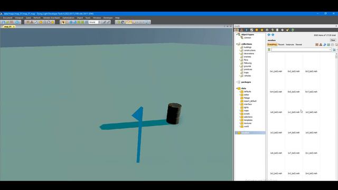Click the white document icon in Assets toolbar
338x190 pixels.
tap(277, 30)
